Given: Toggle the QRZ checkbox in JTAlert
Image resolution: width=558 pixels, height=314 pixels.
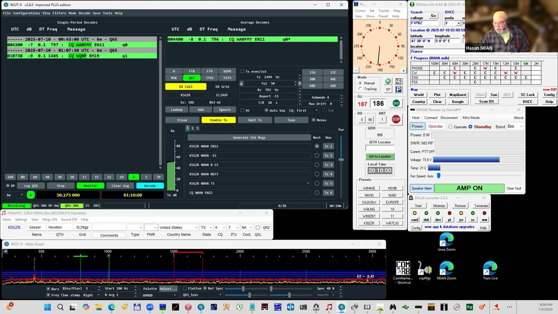Looking at the screenshot, I should point(258,228).
